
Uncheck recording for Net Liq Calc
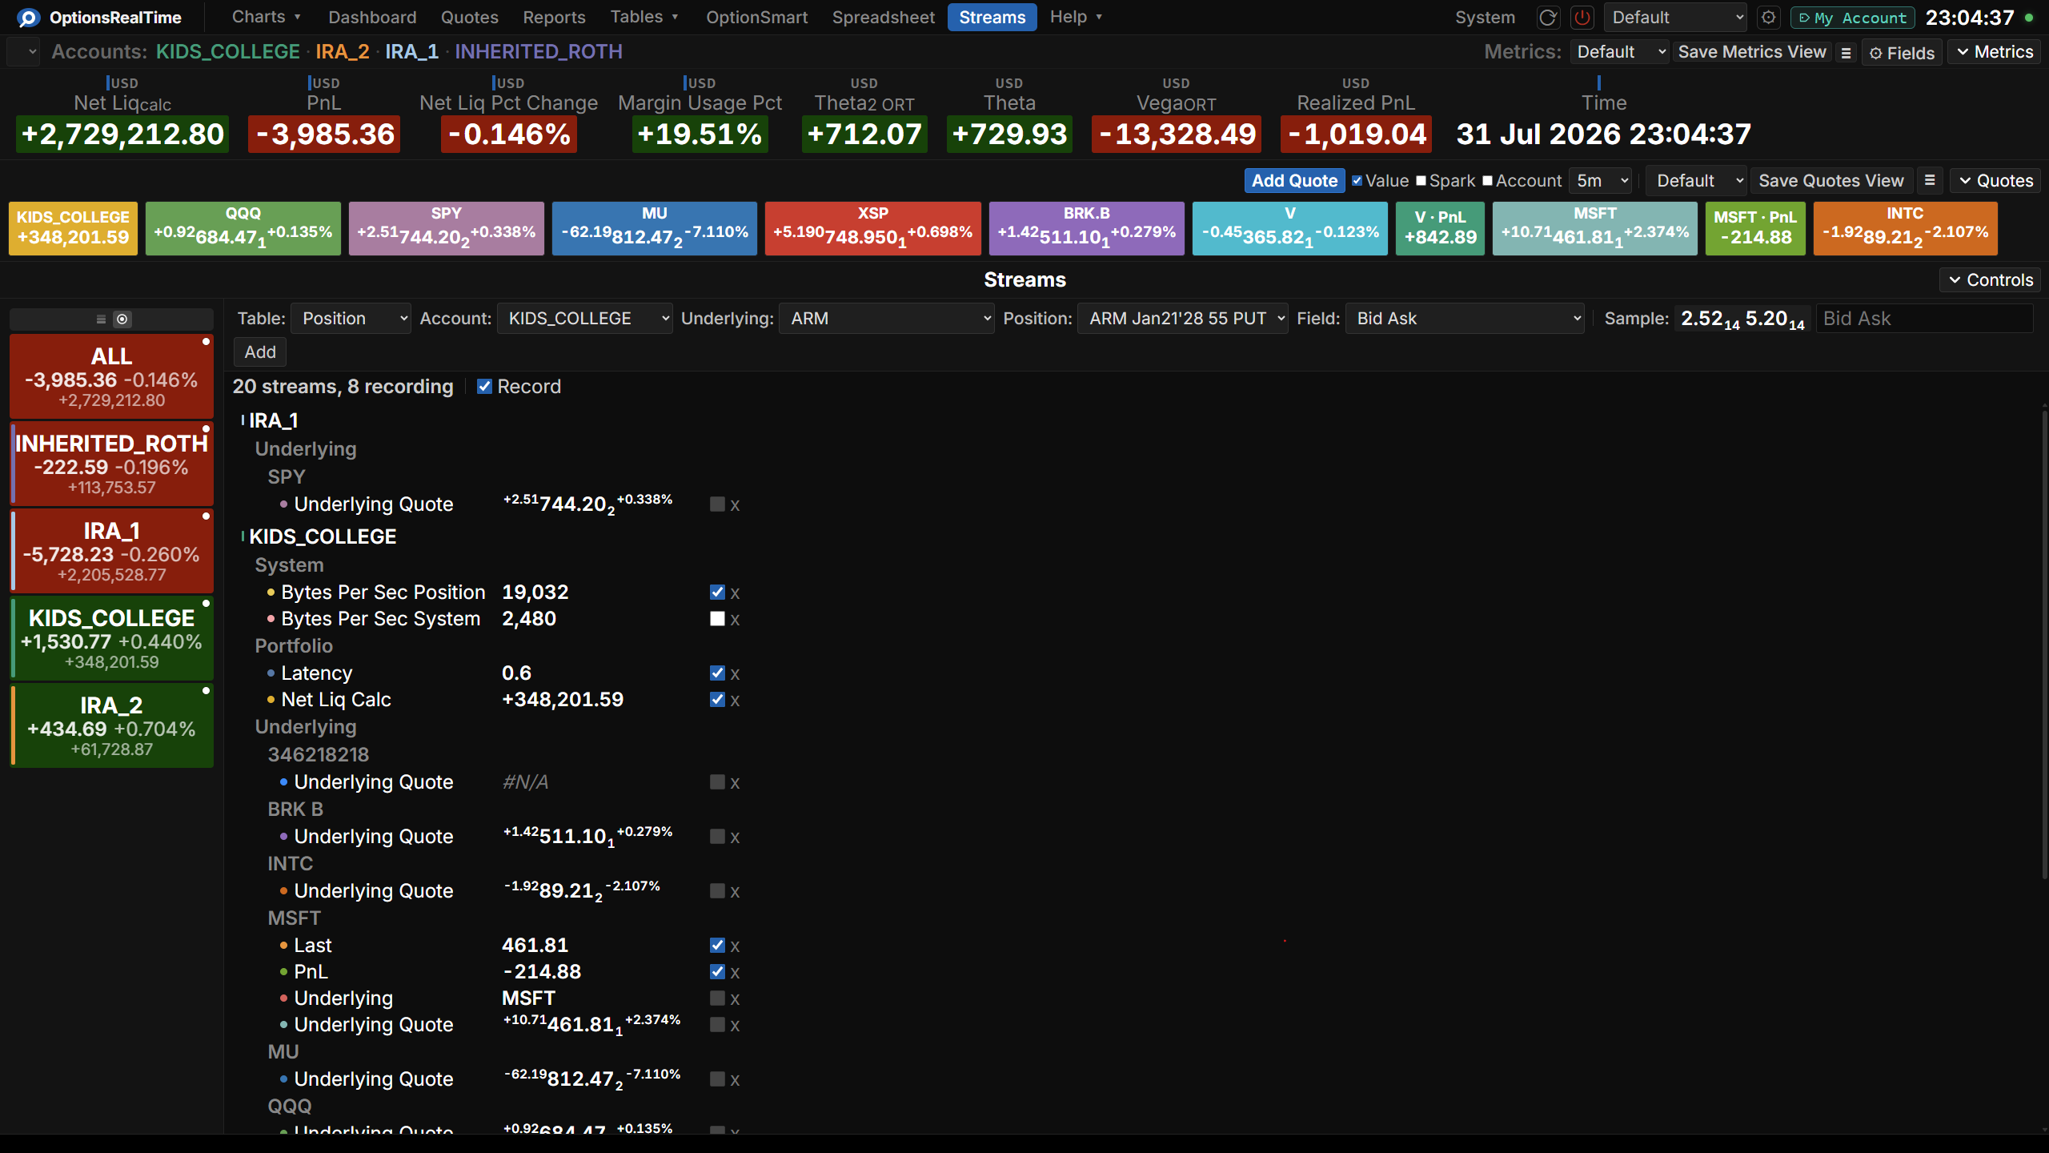pos(717,700)
